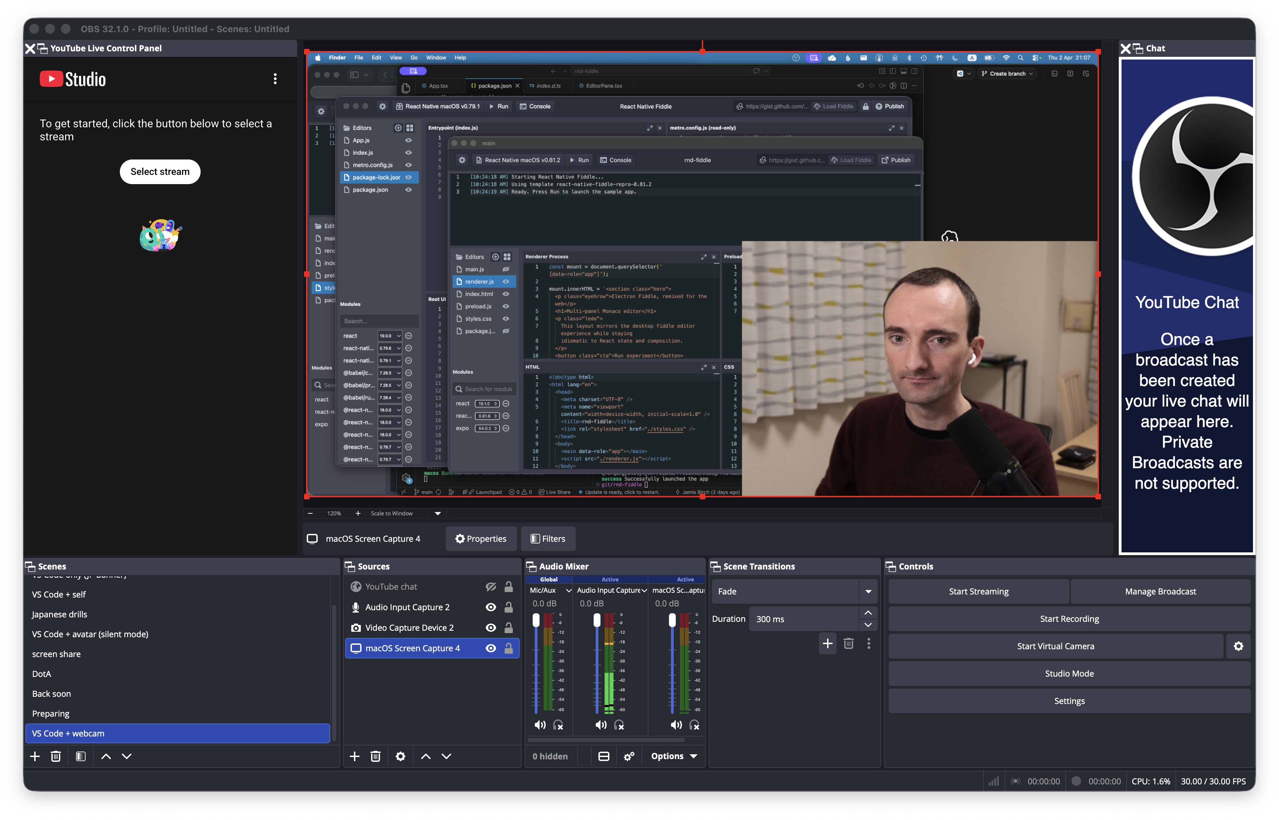Open the audio mixer Options dropdown

674,756
